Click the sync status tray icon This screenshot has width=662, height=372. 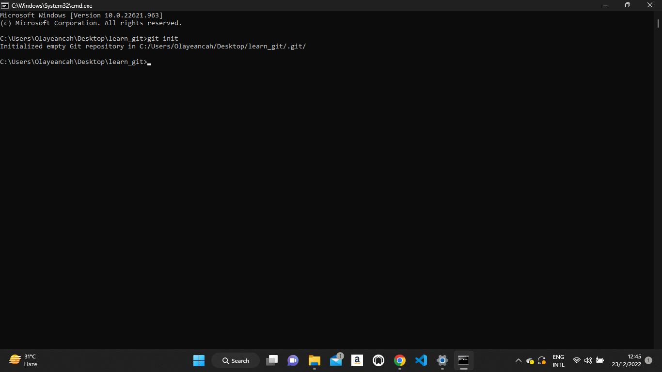click(x=542, y=360)
